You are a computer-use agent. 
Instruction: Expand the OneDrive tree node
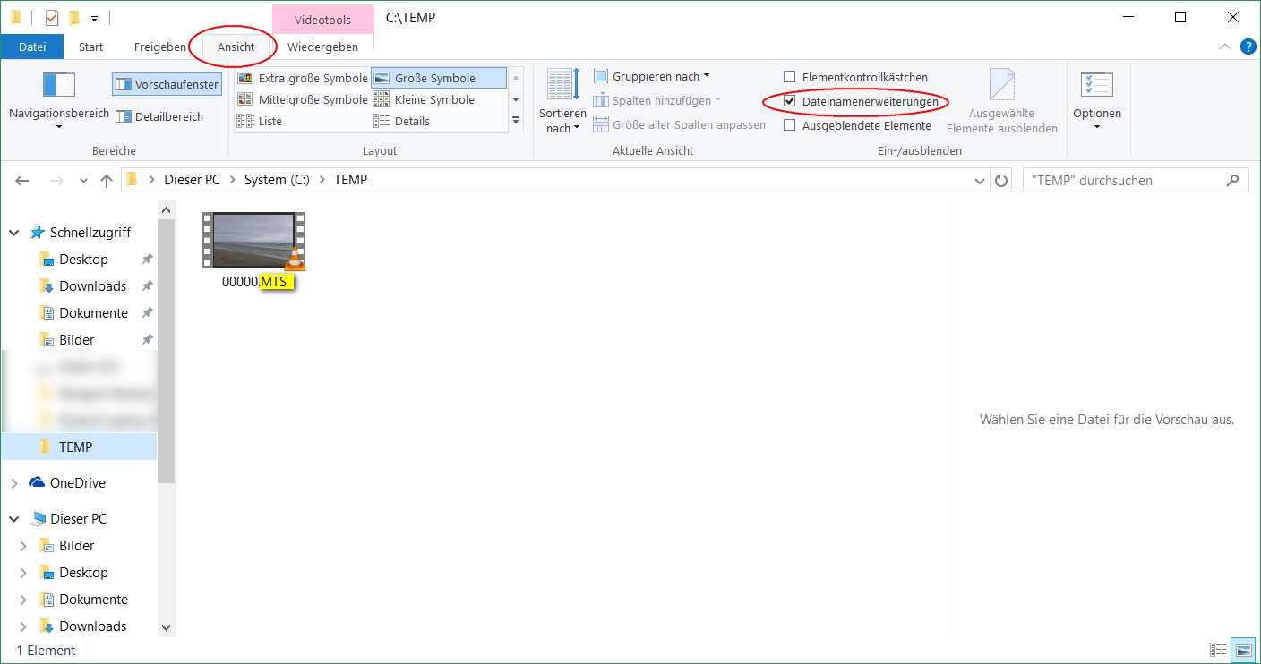[x=14, y=483]
